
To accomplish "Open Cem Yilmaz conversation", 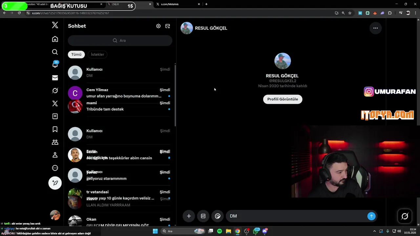I will click(119, 93).
